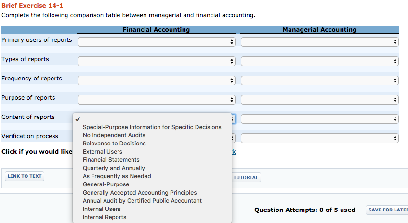Open Financial Accounting types of reports dropdown
Image resolution: width=408 pixels, height=223 pixels.
point(157,61)
